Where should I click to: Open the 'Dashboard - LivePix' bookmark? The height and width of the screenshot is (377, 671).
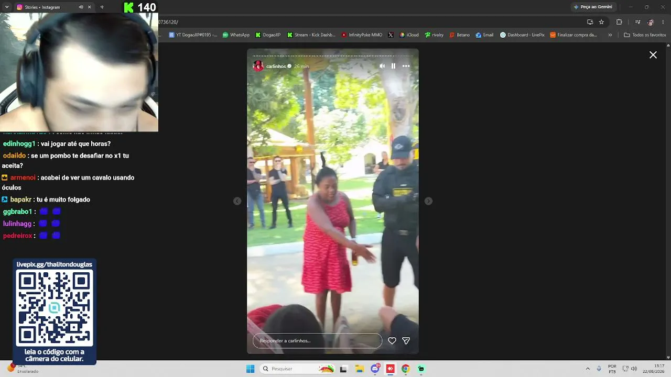point(522,35)
